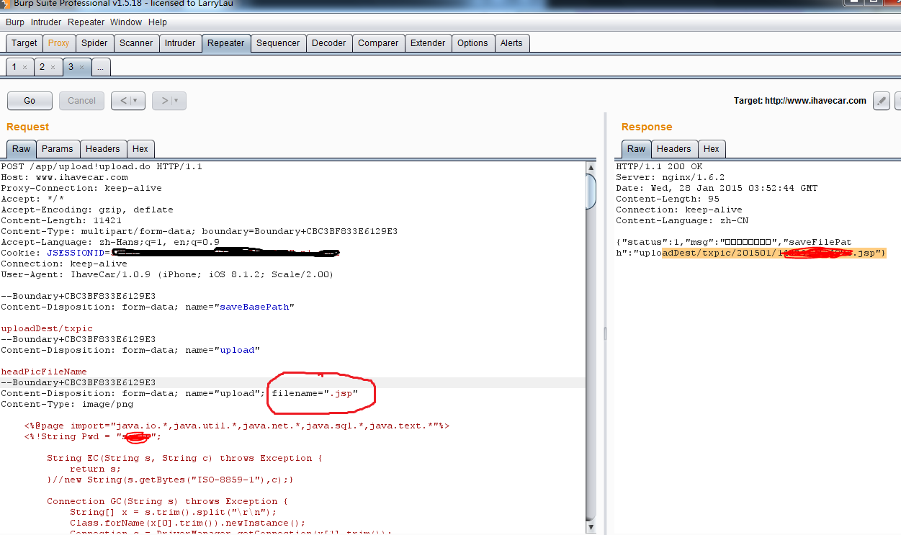Click the JSESSIONID cookie name

76,253
